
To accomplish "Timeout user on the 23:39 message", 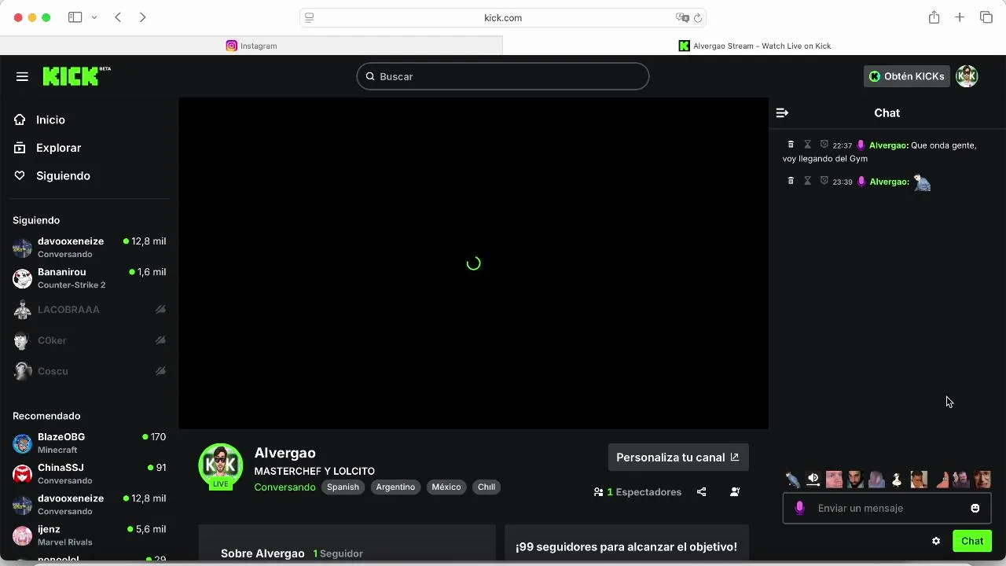I will 807,181.
